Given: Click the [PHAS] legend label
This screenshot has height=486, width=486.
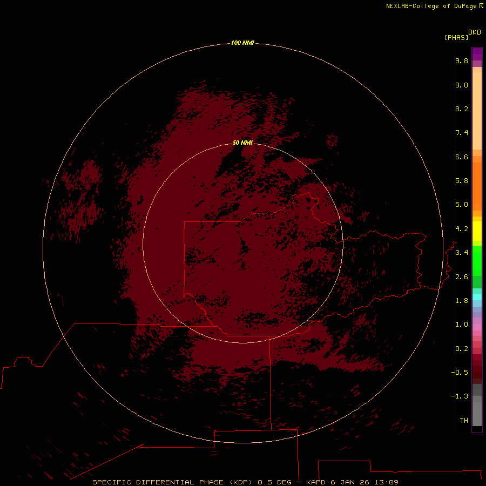Looking at the screenshot, I should pos(456,38).
